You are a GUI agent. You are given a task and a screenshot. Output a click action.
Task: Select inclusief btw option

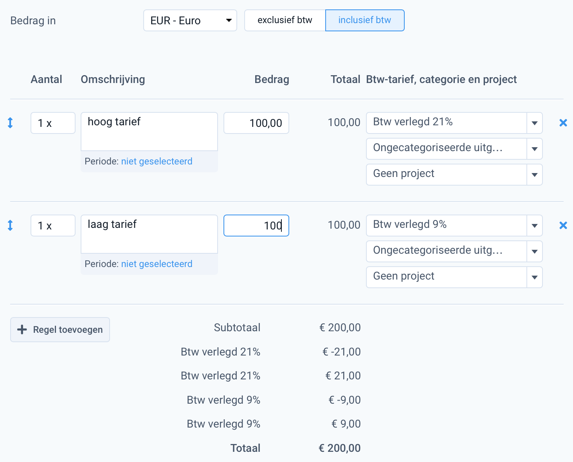(364, 20)
